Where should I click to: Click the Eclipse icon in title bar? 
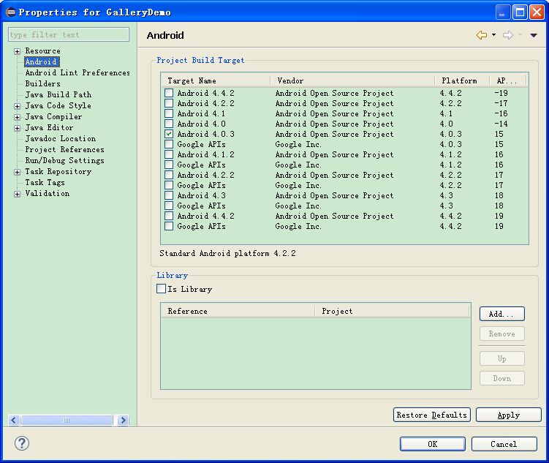pyautogui.click(x=11, y=12)
